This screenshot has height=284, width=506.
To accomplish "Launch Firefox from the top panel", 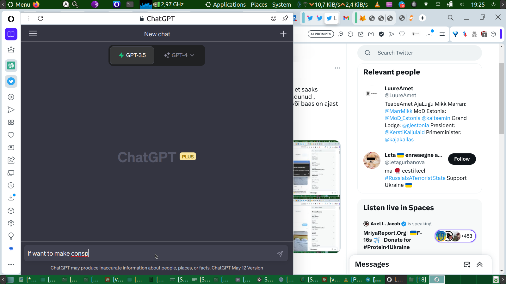I will (x=36, y=4).
